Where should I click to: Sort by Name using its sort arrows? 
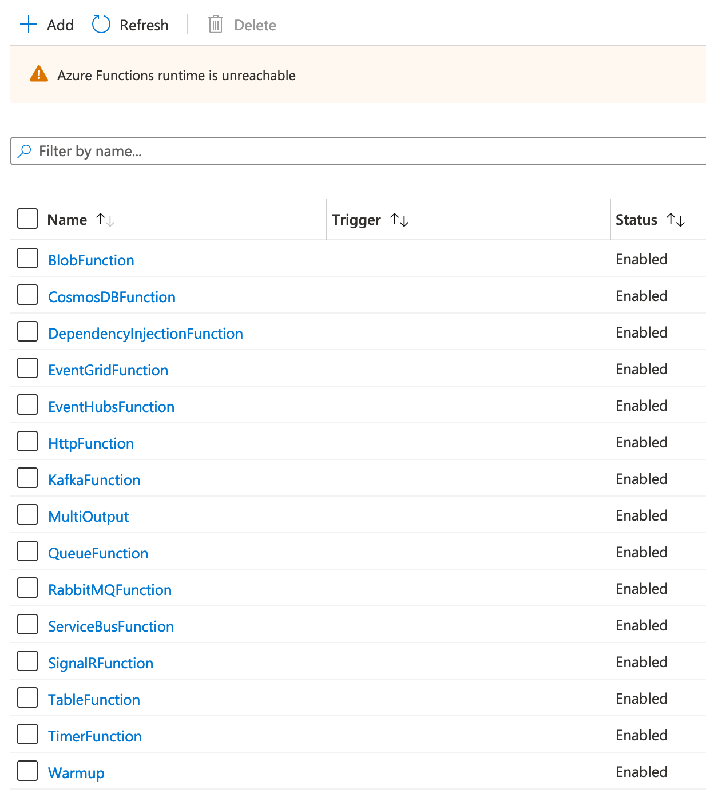(105, 219)
